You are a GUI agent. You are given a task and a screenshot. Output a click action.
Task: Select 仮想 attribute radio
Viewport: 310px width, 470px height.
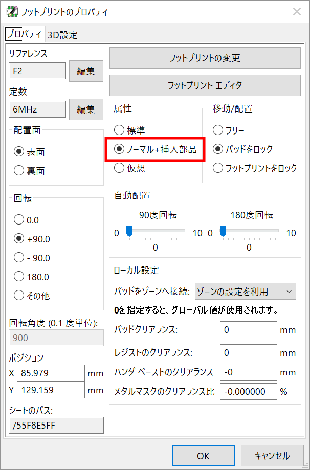pos(129,168)
